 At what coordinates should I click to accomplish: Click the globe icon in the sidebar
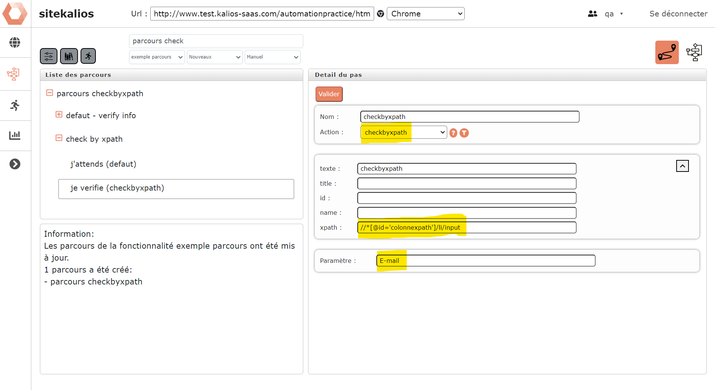pos(15,43)
